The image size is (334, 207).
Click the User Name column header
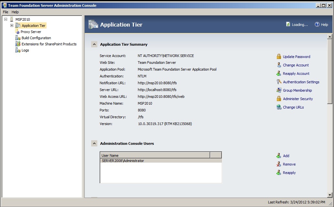point(155,155)
